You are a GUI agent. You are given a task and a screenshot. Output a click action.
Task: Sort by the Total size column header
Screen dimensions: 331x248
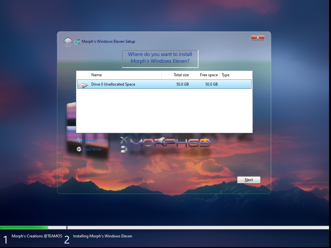176,75
